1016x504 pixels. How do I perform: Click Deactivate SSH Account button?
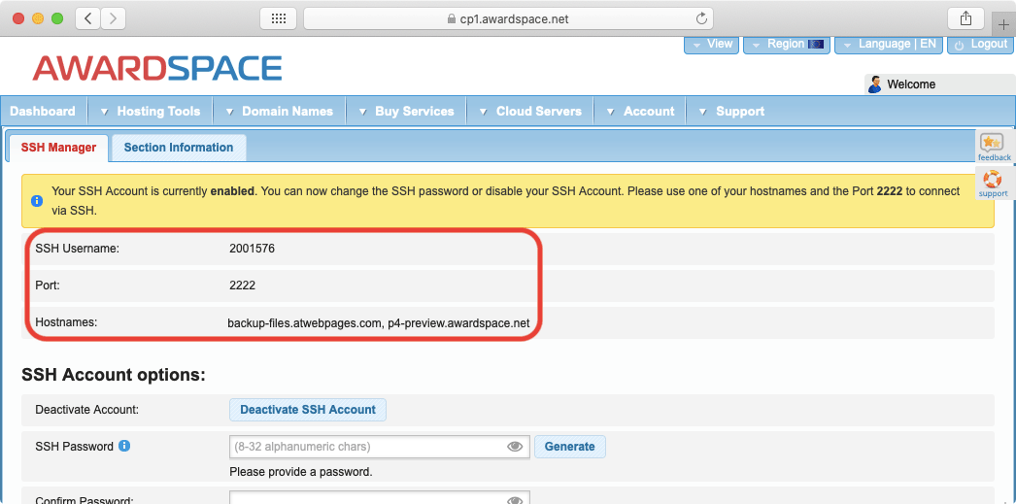tap(308, 410)
